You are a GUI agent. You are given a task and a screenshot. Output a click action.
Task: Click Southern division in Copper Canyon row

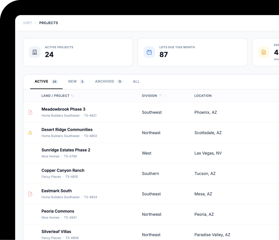(x=150, y=173)
